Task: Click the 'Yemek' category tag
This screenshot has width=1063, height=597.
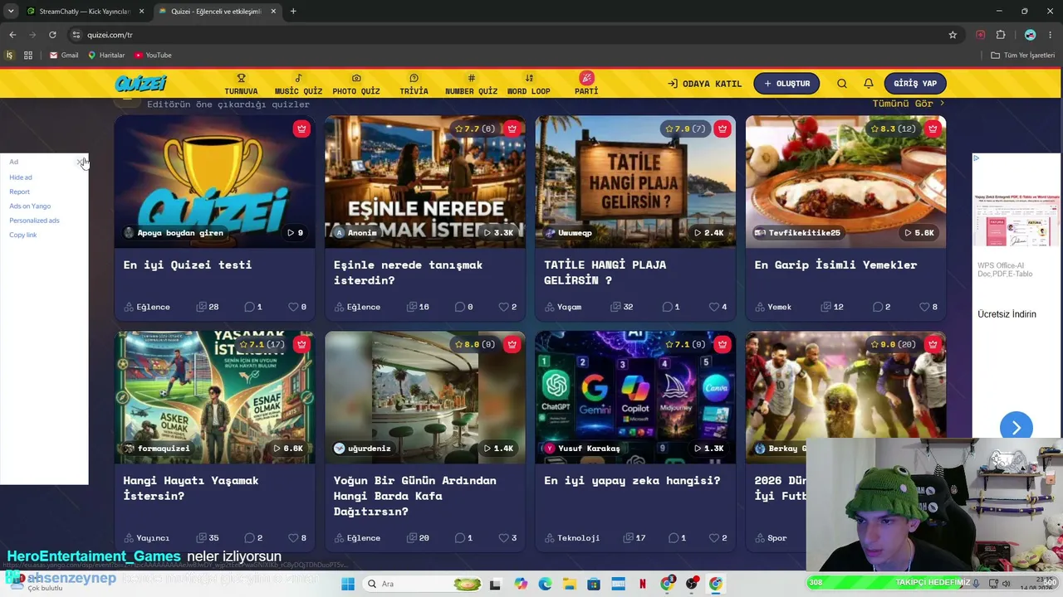Action: point(773,307)
